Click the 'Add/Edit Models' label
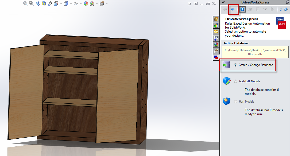 tap(249, 81)
